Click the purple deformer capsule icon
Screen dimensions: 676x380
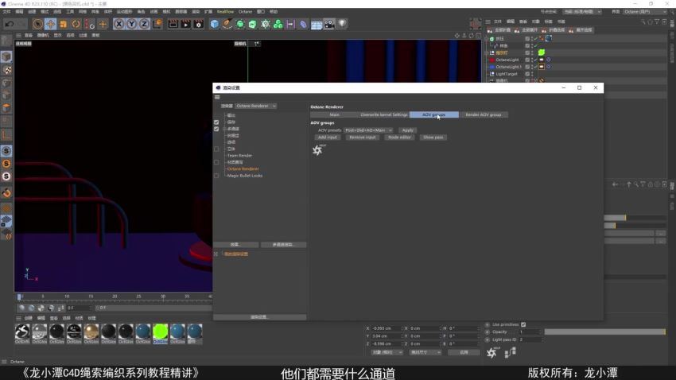coord(304,24)
